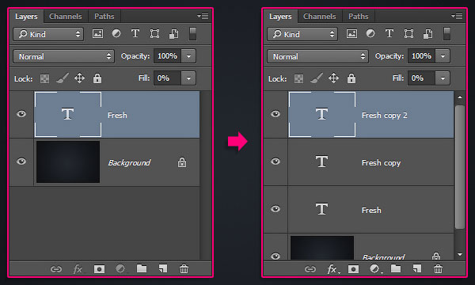The image size is (475, 285).
Task: Filter for shape layers in right panel
Action: 409,33
